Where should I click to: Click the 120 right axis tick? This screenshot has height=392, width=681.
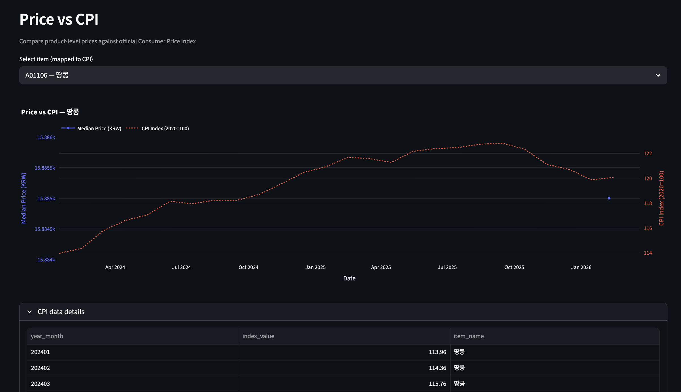click(x=648, y=178)
